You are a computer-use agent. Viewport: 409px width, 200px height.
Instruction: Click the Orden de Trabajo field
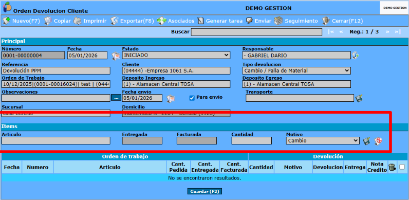pyautogui.click(x=56, y=84)
